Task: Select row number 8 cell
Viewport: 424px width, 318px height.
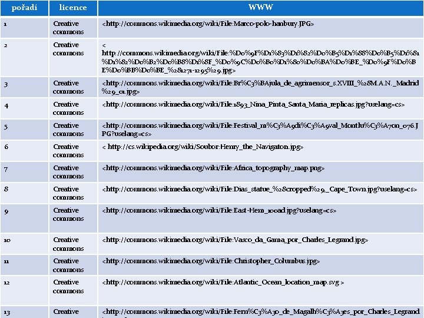Action: point(24,193)
